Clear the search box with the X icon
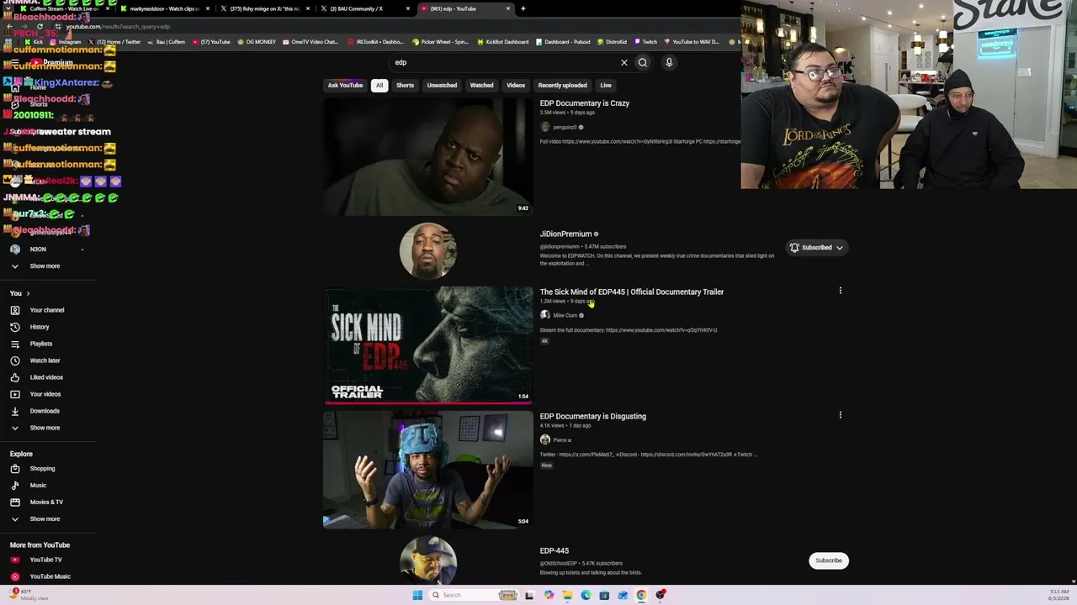The width and height of the screenshot is (1077, 605). pos(624,62)
